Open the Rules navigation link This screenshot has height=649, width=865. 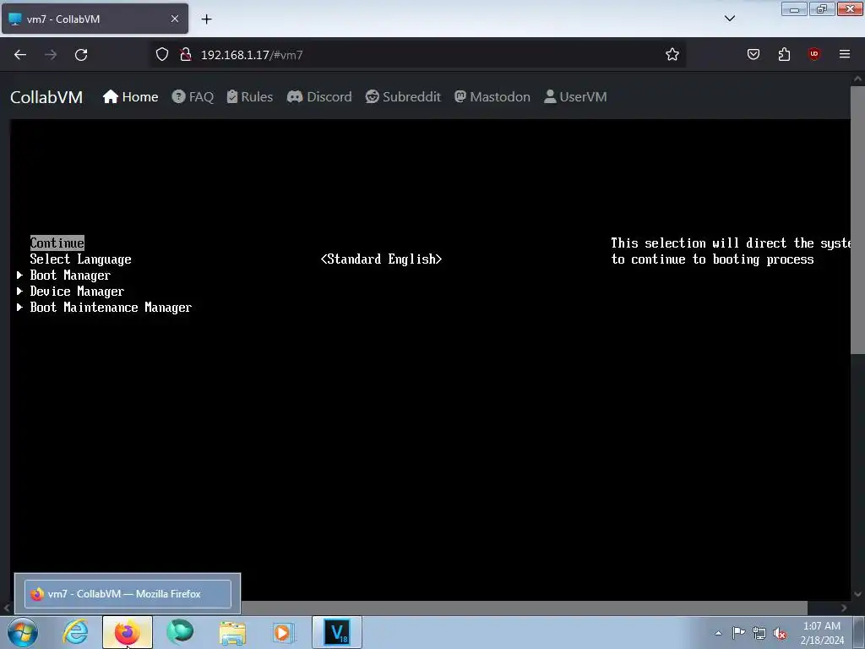coord(250,97)
